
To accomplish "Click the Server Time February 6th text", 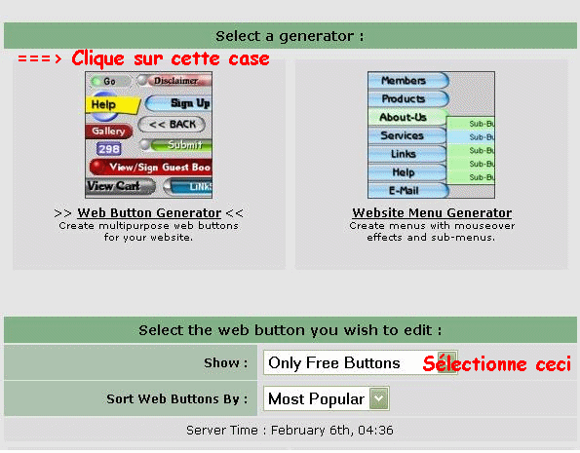I will click(290, 430).
